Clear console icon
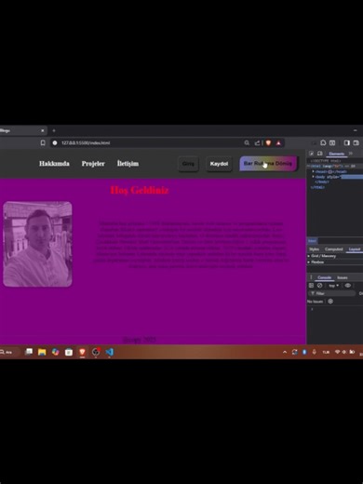This screenshot has width=363, height=484. [x=319, y=286]
